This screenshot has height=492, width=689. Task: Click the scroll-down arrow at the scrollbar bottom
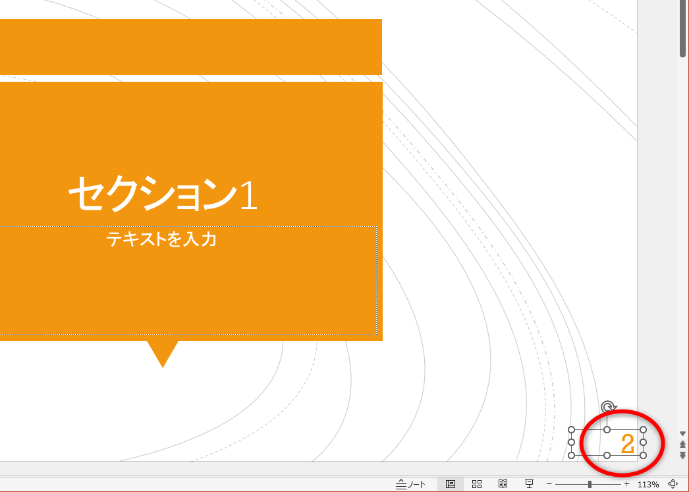(x=682, y=434)
